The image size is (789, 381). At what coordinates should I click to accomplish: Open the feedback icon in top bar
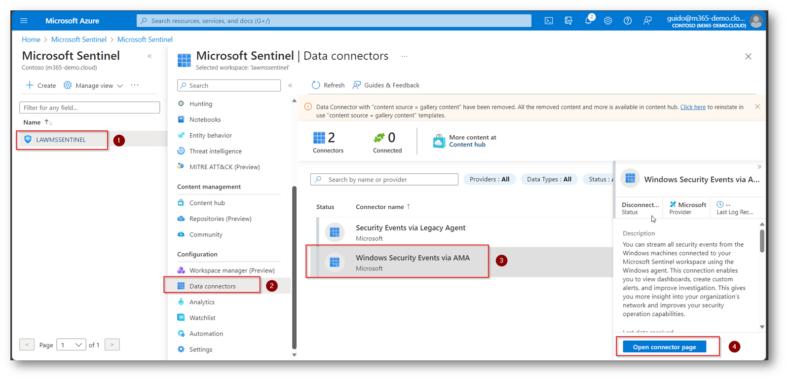647,21
